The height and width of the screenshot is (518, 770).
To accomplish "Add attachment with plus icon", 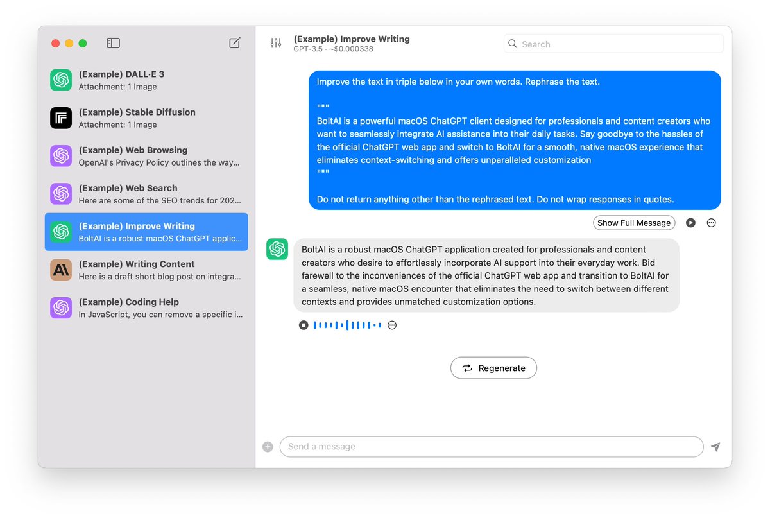I will tap(268, 447).
